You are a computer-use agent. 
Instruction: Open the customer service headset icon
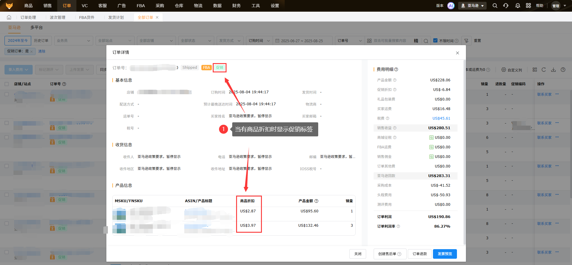506,6
